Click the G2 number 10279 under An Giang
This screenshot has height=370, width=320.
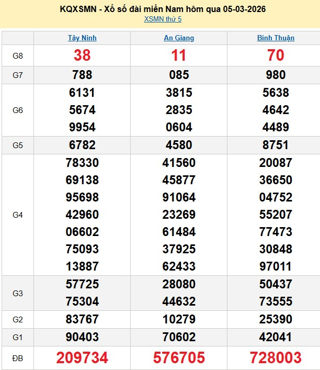tap(179, 319)
